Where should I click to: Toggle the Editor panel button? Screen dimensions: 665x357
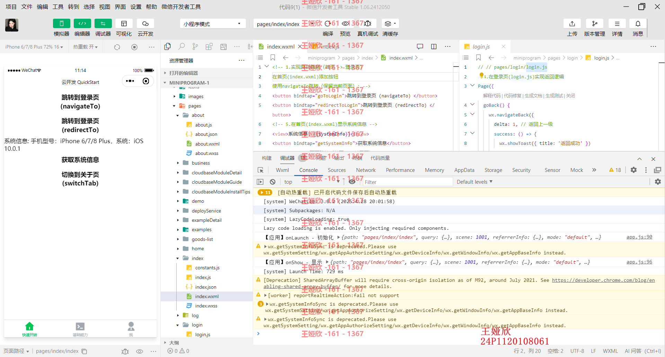pos(82,24)
